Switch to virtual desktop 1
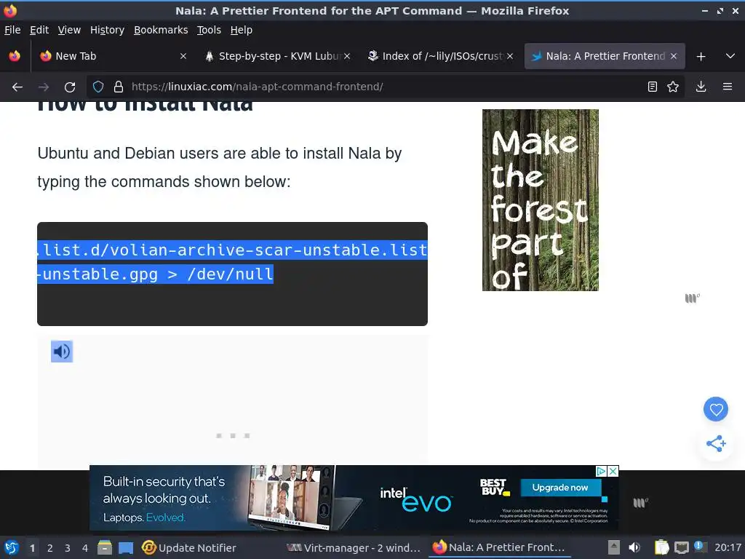This screenshot has height=559, width=745. 32,548
